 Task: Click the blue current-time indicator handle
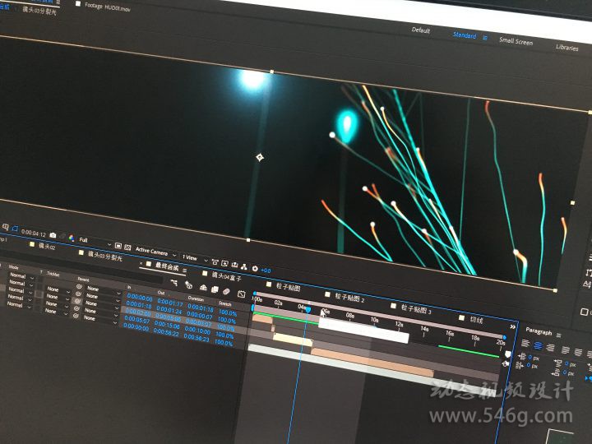(x=308, y=309)
